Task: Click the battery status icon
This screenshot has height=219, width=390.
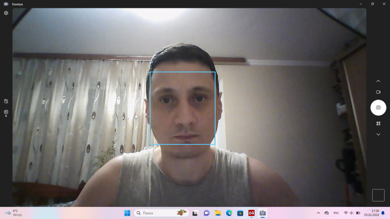Action: click(358, 213)
